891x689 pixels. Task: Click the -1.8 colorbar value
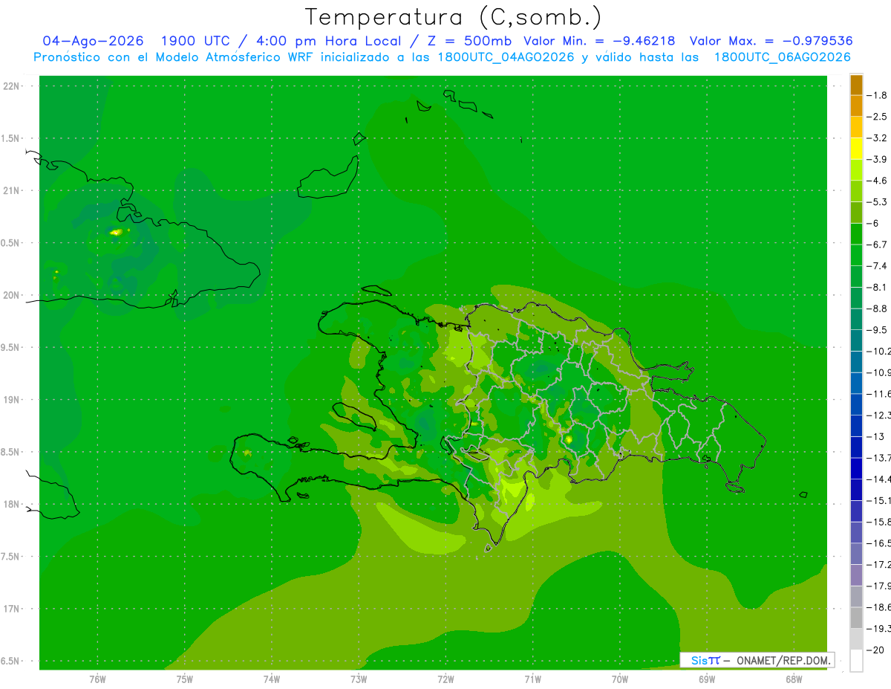[x=876, y=95]
